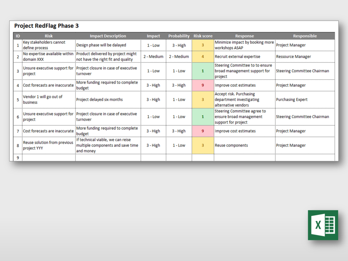Select the '2 - Medium' Impact cell
348x261 pixels.
coord(153,57)
